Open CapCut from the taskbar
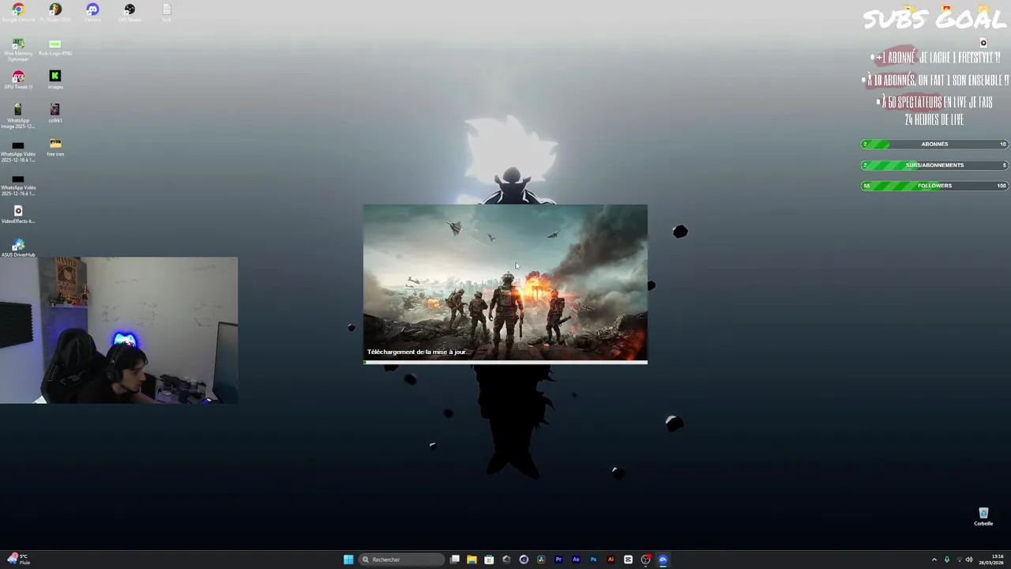Image resolution: width=1011 pixels, height=569 pixels. [628, 560]
